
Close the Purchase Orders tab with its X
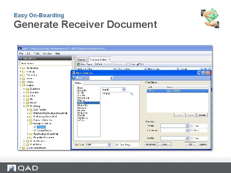[x=109, y=60]
